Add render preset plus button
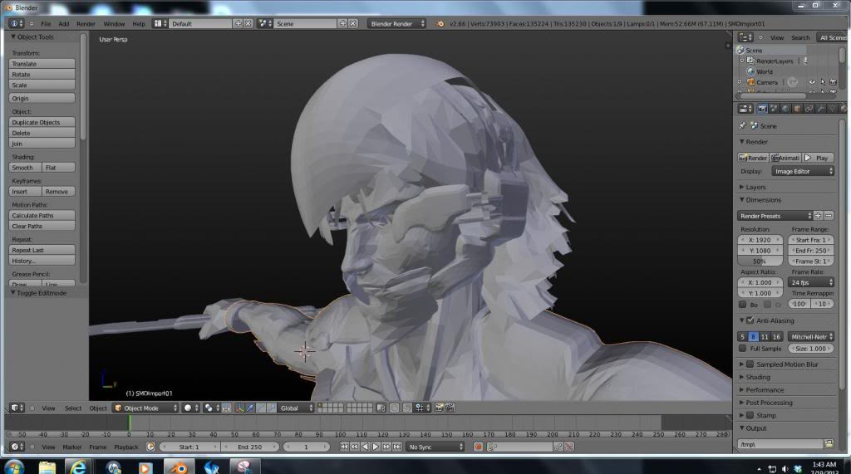Image resolution: width=851 pixels, height=474 pixels. tap(818, 216)
